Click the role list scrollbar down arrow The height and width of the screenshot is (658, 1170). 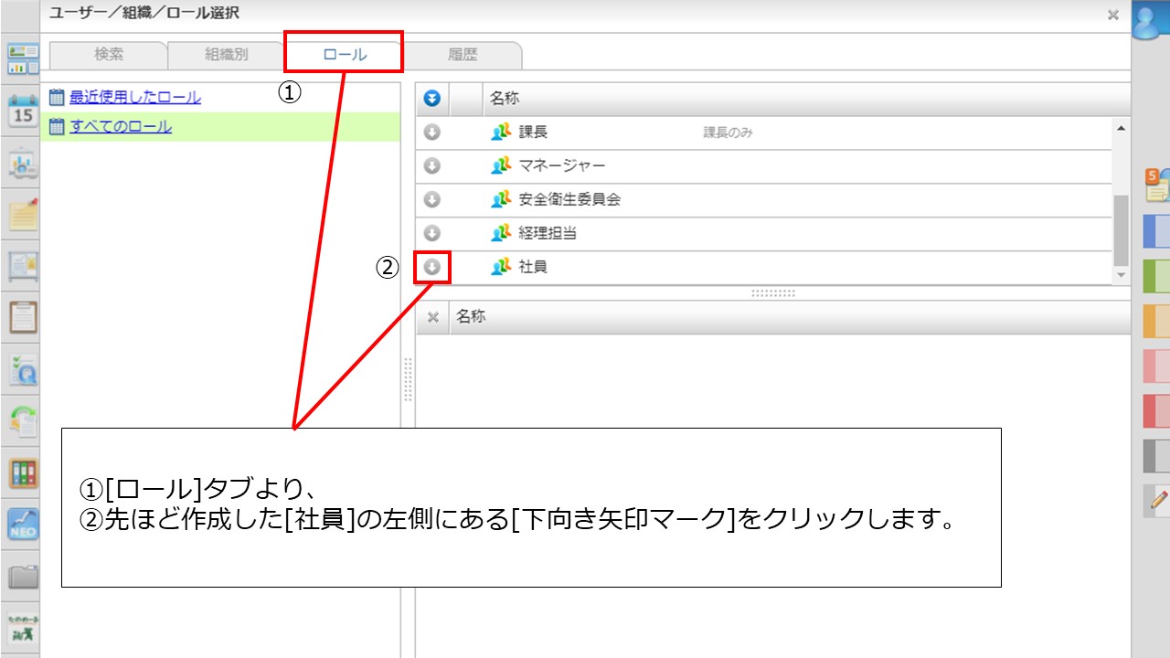(1122, 275)
